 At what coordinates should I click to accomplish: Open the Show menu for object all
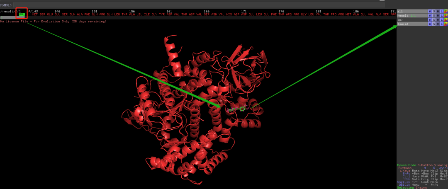(434, 12)
